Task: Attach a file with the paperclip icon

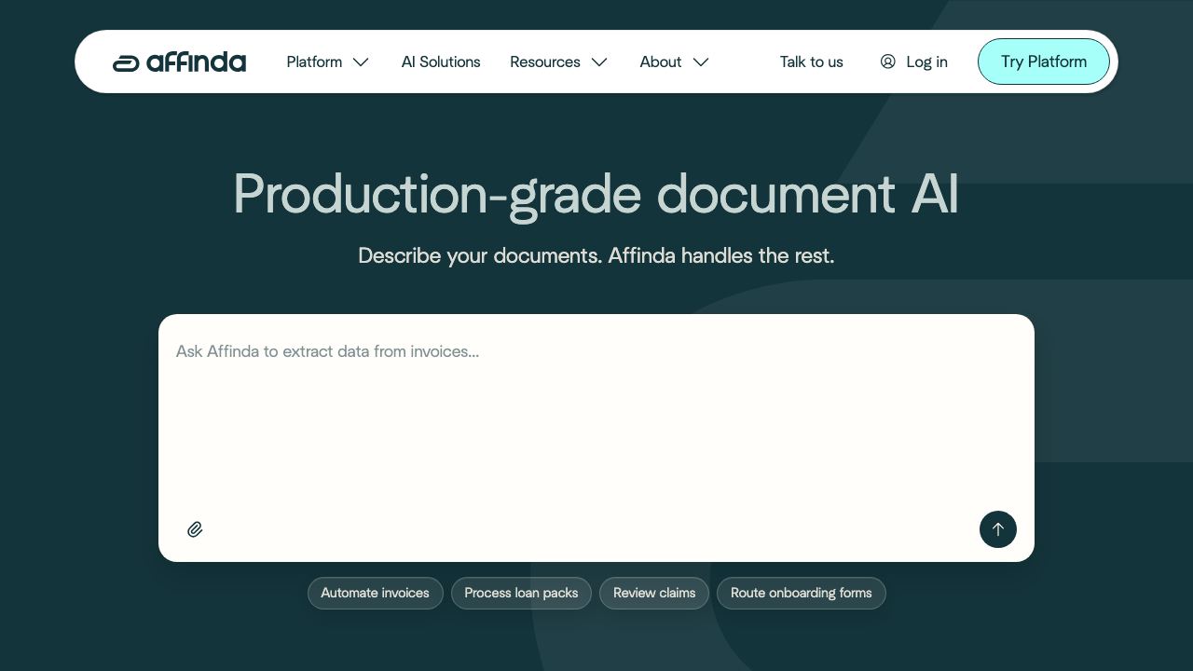Action: click(x=195, y=529)
